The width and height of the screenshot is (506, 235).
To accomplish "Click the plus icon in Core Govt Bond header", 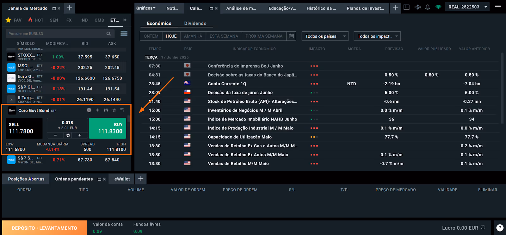I will click(x=97, y=110).
